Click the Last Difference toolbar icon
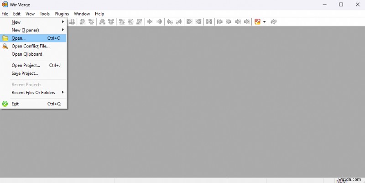The image size is (365, 183). click(x=139, y=21)
